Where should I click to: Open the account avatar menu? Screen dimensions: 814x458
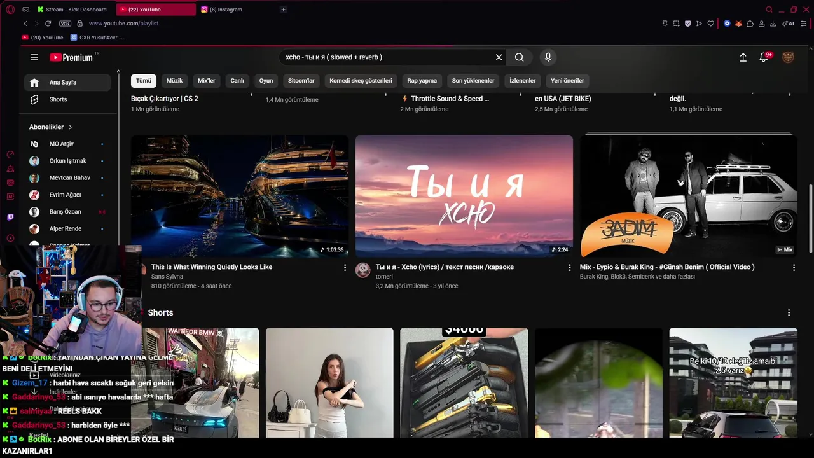tap(788, 57)
